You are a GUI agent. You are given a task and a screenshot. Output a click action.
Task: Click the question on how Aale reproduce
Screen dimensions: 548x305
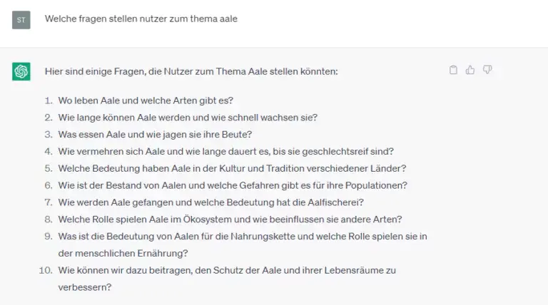(225, 151)
